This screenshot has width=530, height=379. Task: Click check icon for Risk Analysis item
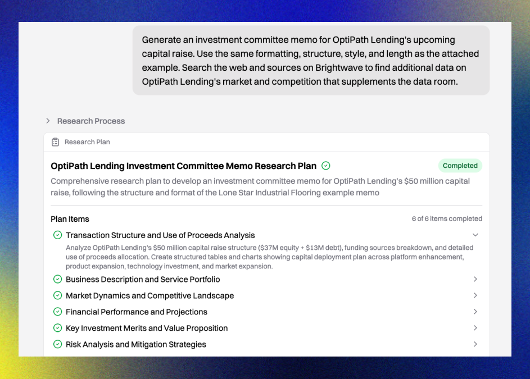click(58, 344)
